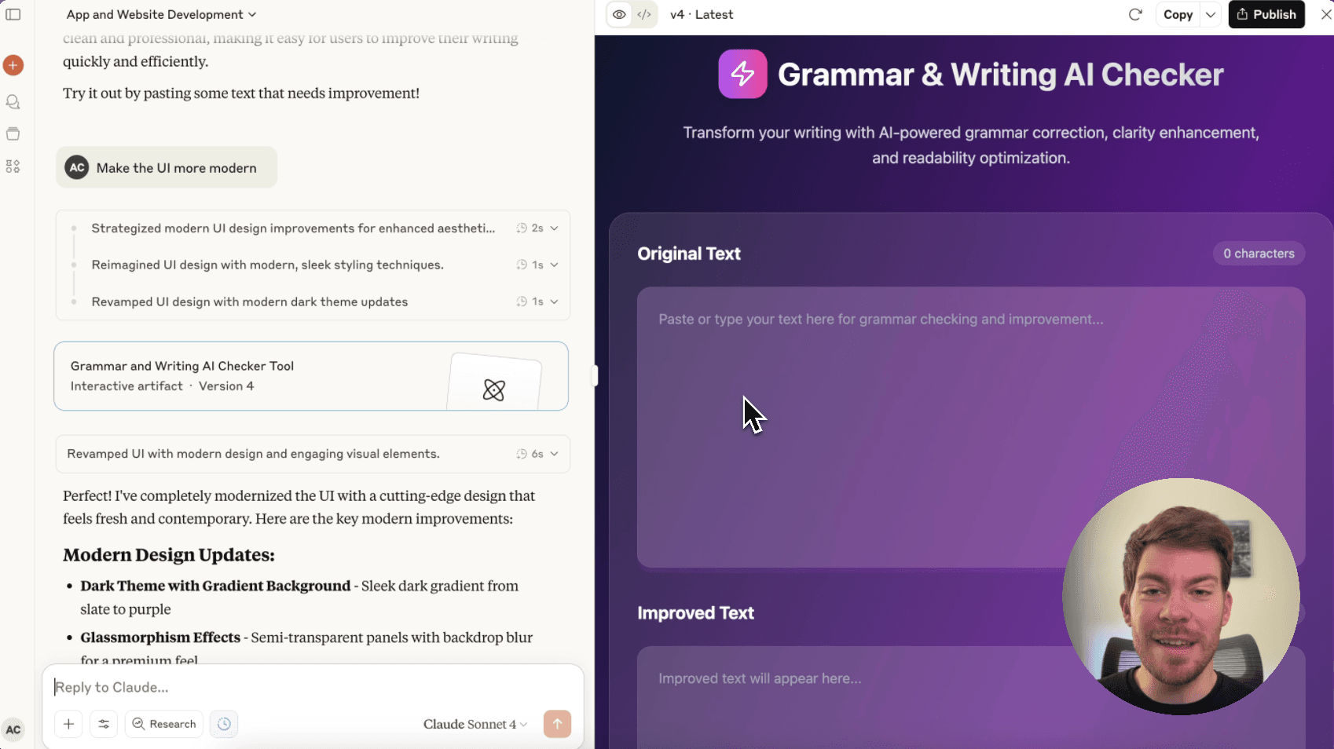Click clock icon beside 2s duration
The height and width of the screenshot is (749, 1334).
(x=522, y=228)
